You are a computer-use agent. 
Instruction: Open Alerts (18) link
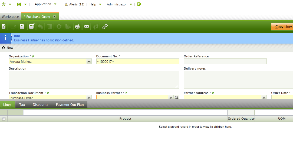tap(77, 4)
